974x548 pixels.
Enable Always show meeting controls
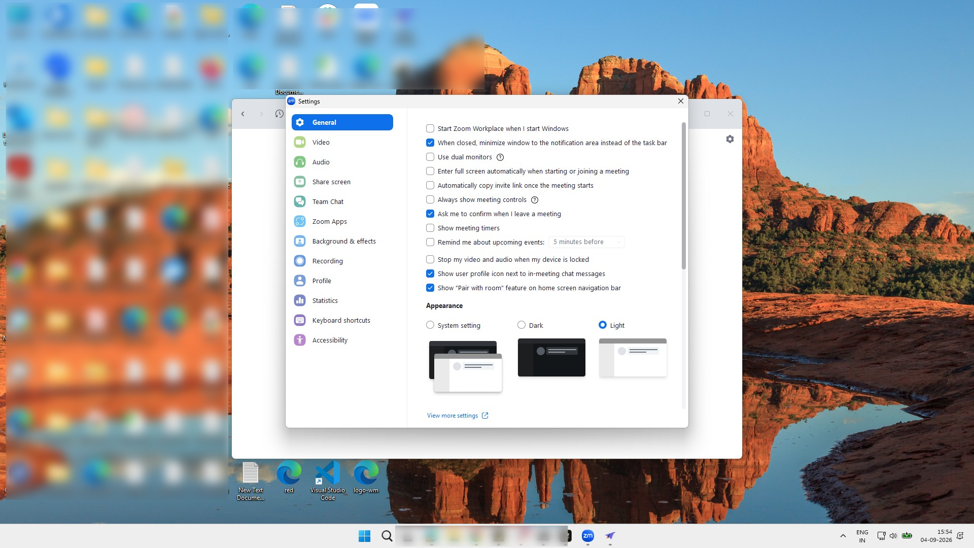pos(430,199)
